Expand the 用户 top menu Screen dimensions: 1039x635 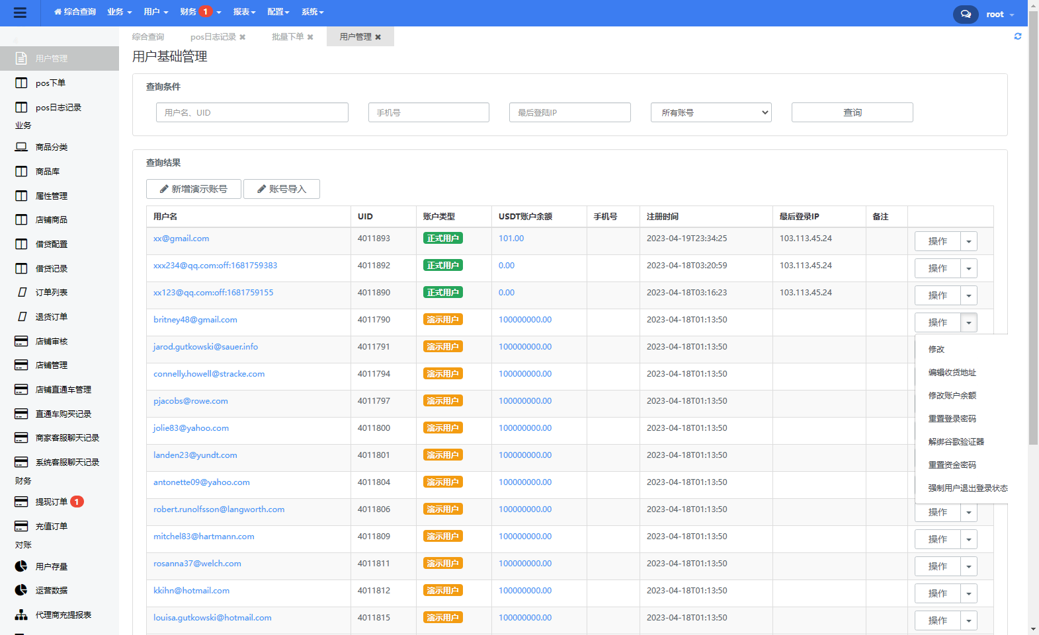click(156, 12)
